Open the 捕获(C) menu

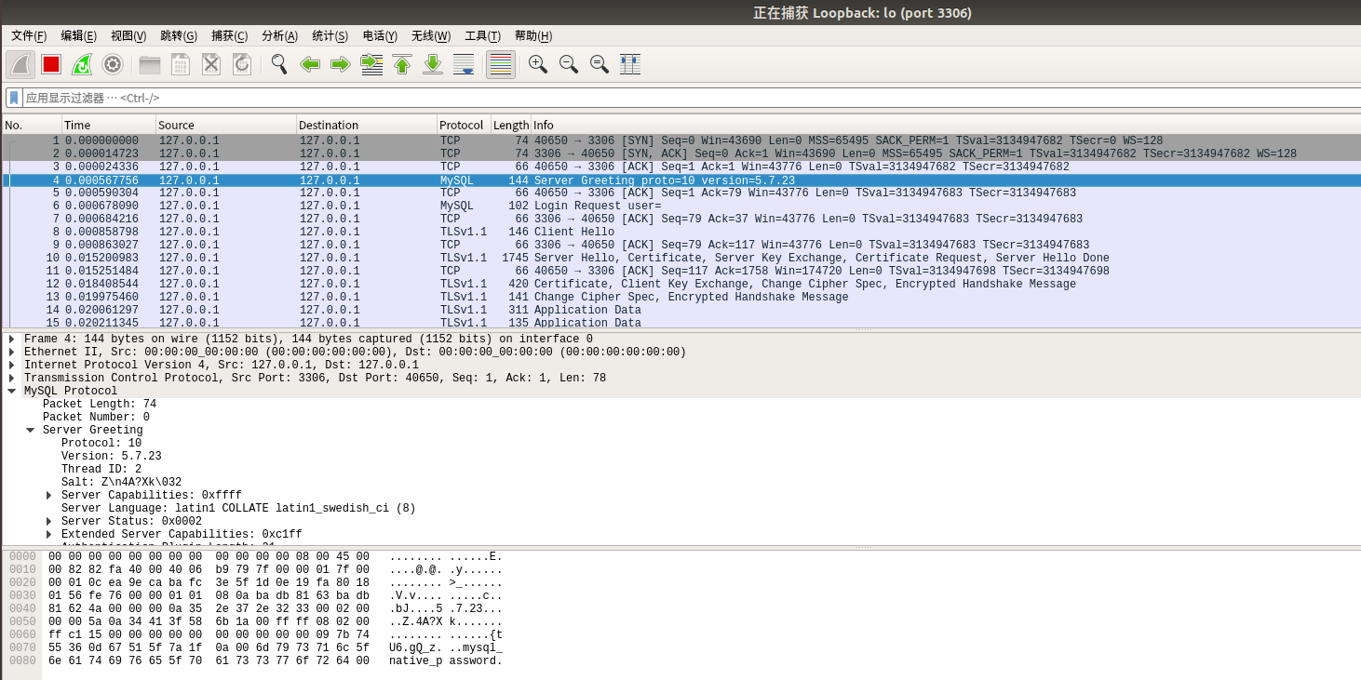coord(229,36)
